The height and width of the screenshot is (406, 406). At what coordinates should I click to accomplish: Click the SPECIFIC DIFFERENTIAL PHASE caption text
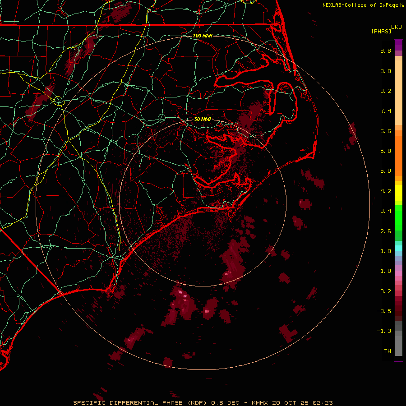click(129, 403)
